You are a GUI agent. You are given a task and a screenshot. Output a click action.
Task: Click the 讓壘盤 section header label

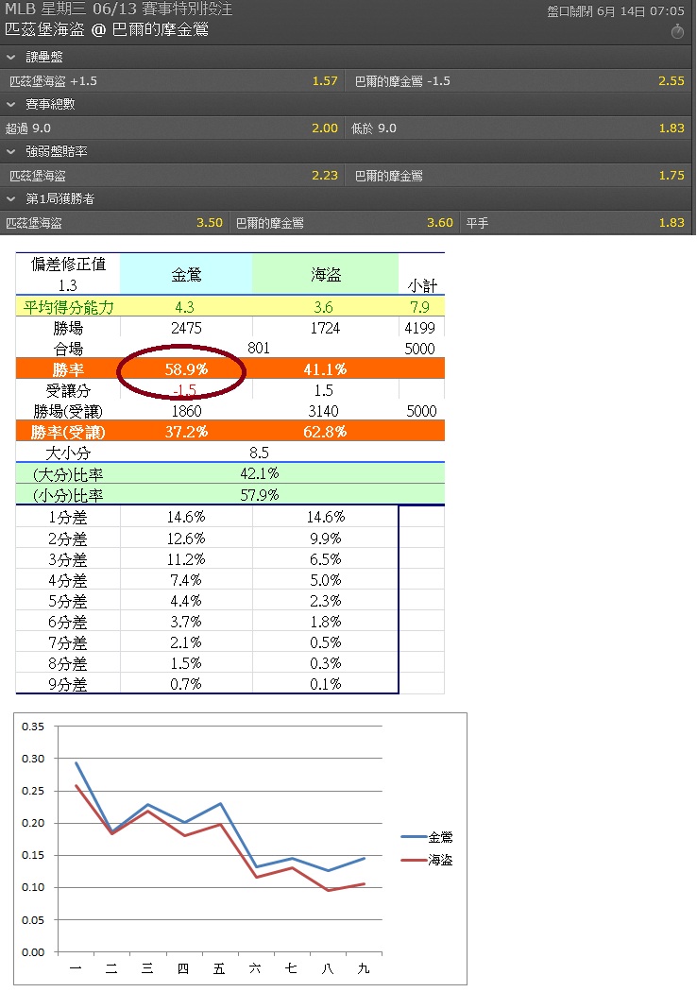tap(44, 57)
